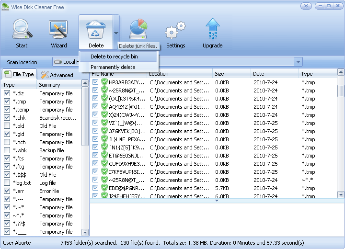
Task: Switch to the Advanced tab
Action: (57, 75)
